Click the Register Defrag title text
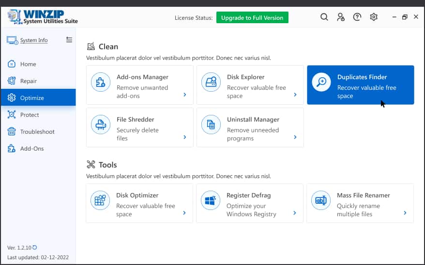The width and height of the screenshot is (425, 265). click(x=248, y=195)
